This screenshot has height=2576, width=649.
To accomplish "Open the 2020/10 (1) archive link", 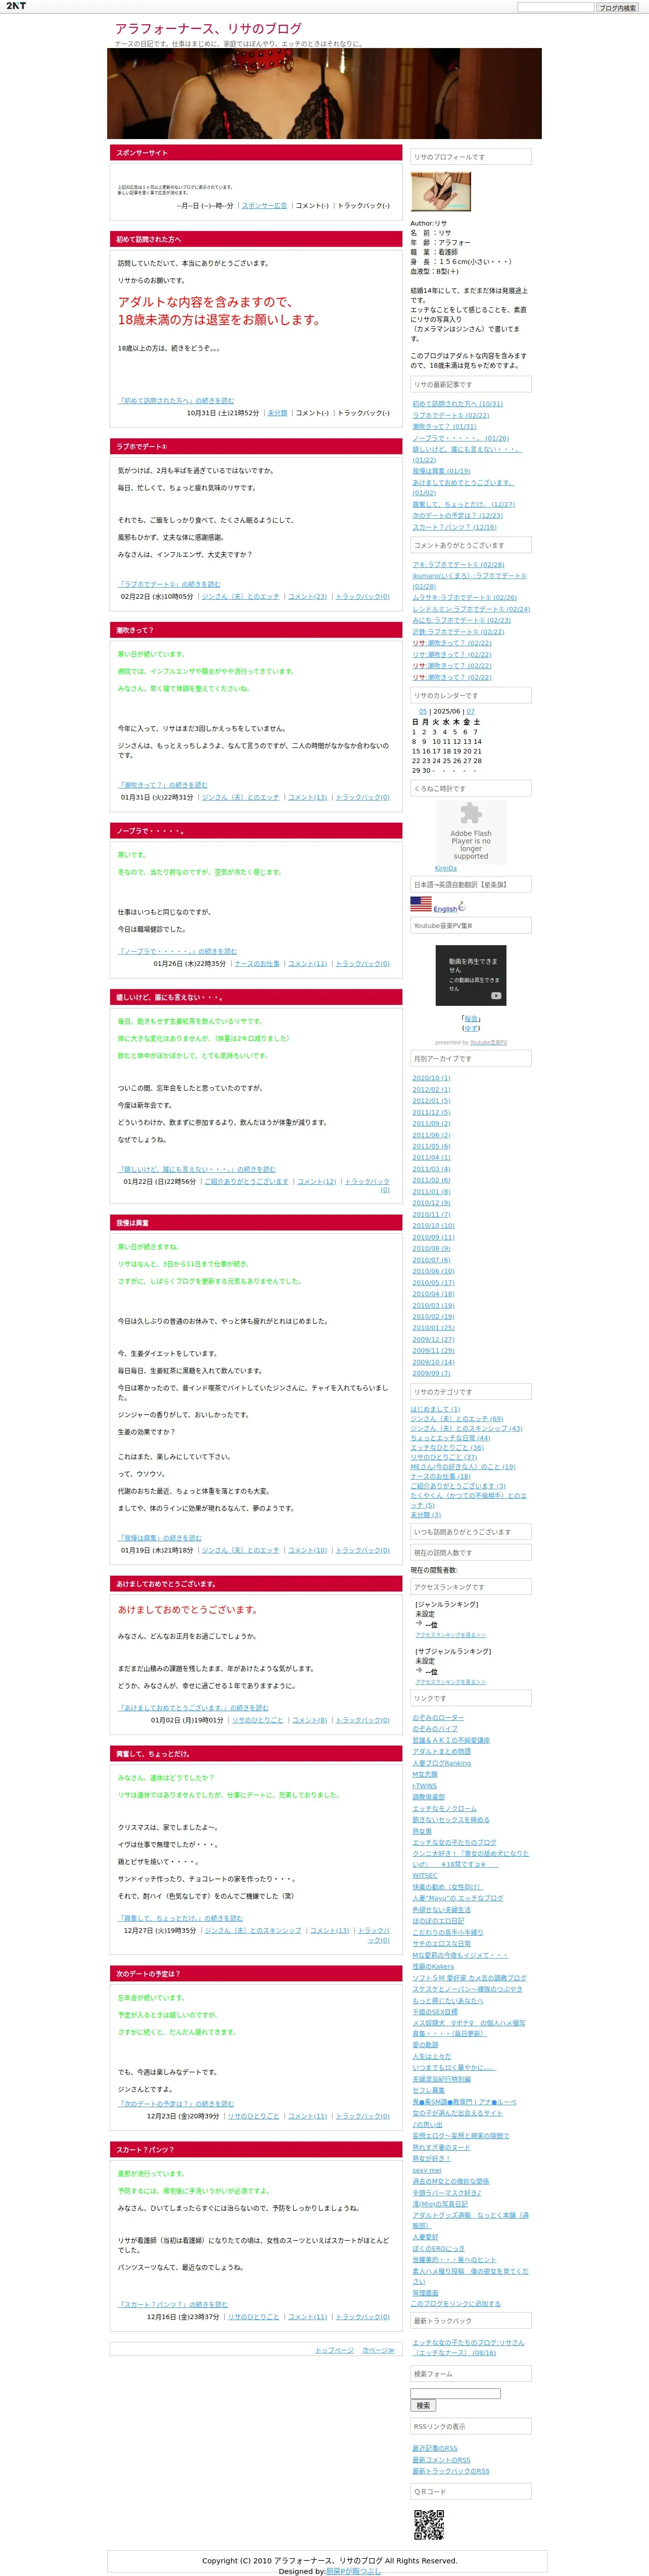I will point(431,1078).
